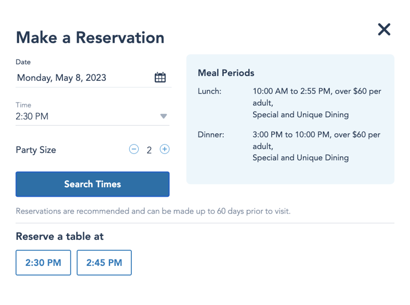Image resolution: width=410 pixels, height=305 pixels.
Task: Click the Monday, May 8, 2023 date field
Action: [x=62, y=78]
